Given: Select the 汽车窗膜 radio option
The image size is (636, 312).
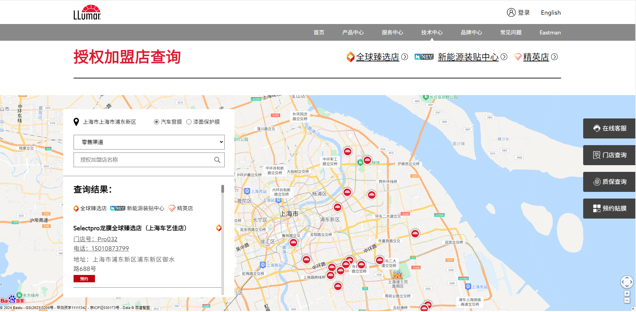Looking at the screenshot, I should (156, 122).
